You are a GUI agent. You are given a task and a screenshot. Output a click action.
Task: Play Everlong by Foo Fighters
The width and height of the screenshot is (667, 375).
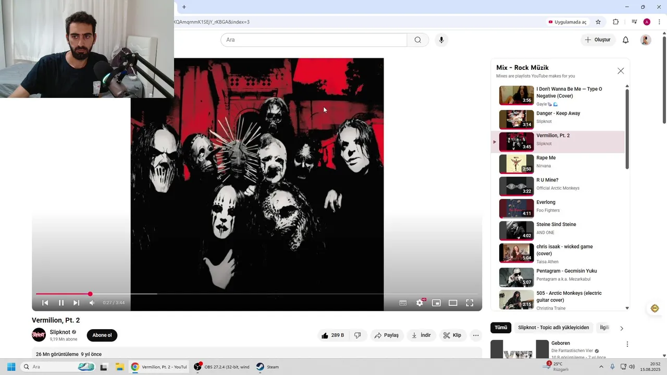[x=558, y=208]
